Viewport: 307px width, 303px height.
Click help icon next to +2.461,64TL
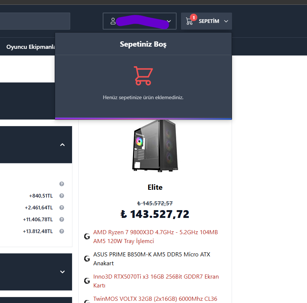coord(62,208)
